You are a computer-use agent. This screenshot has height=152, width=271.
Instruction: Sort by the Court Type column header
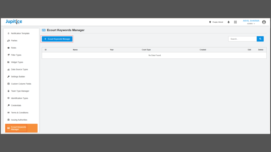coord(146,50)
